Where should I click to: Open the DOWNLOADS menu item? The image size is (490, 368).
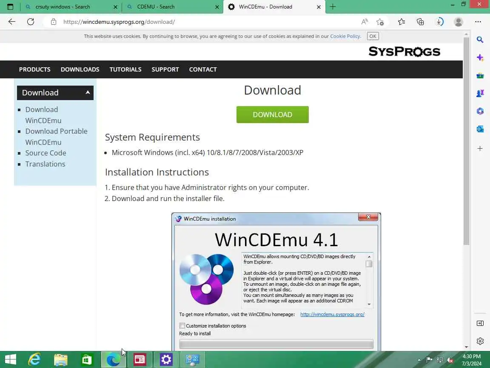tap(80, 69)
